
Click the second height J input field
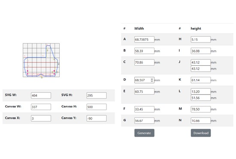click(x=201, y=69)
